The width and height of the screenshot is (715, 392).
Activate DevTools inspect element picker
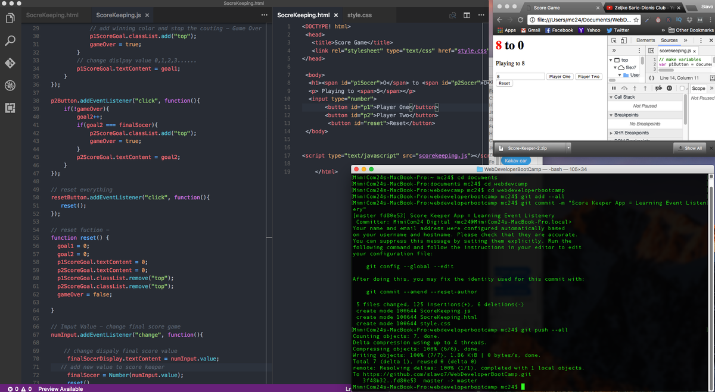(x=614, y=40)
